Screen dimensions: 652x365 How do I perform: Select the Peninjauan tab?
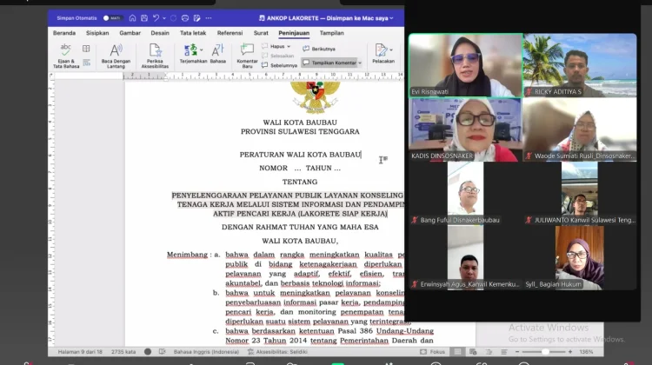[294, 33]
